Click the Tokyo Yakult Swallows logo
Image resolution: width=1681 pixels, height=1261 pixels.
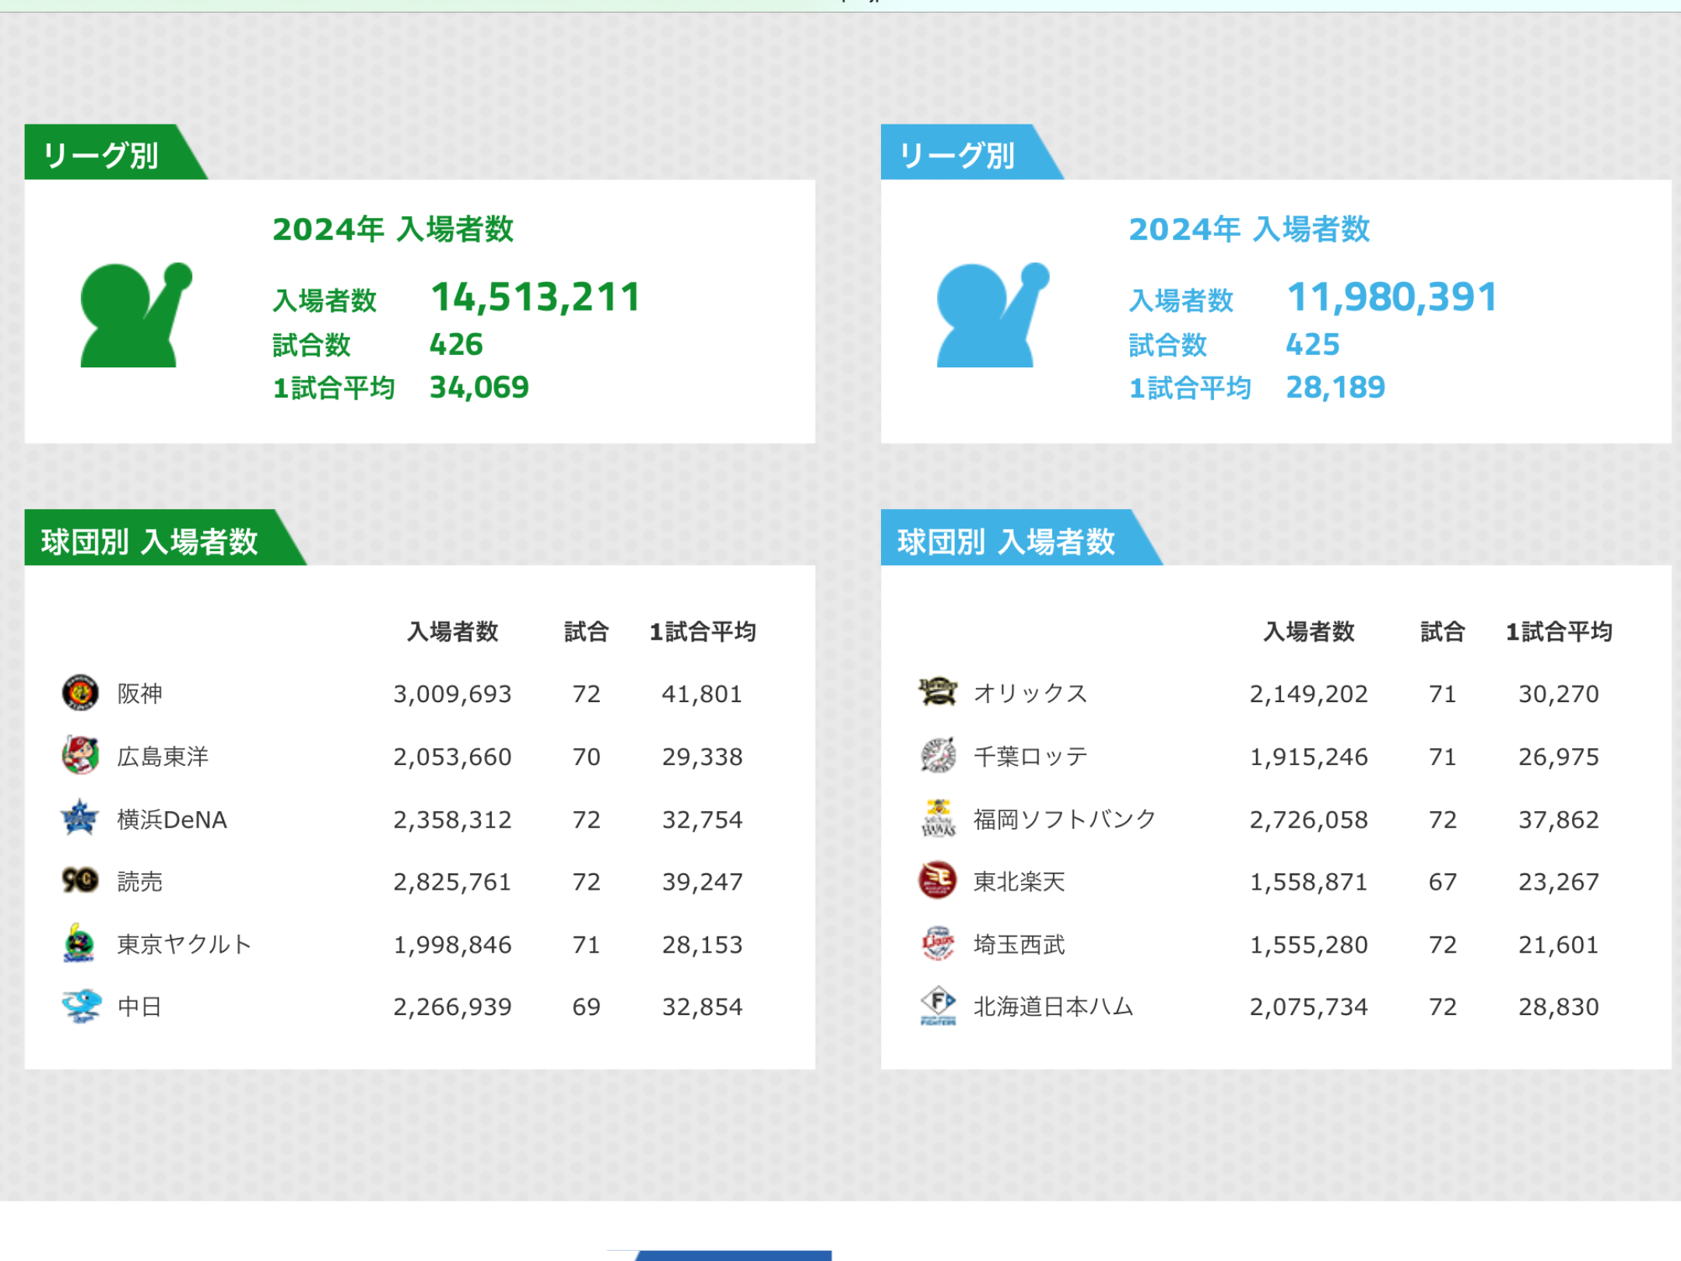click(79, 943)
